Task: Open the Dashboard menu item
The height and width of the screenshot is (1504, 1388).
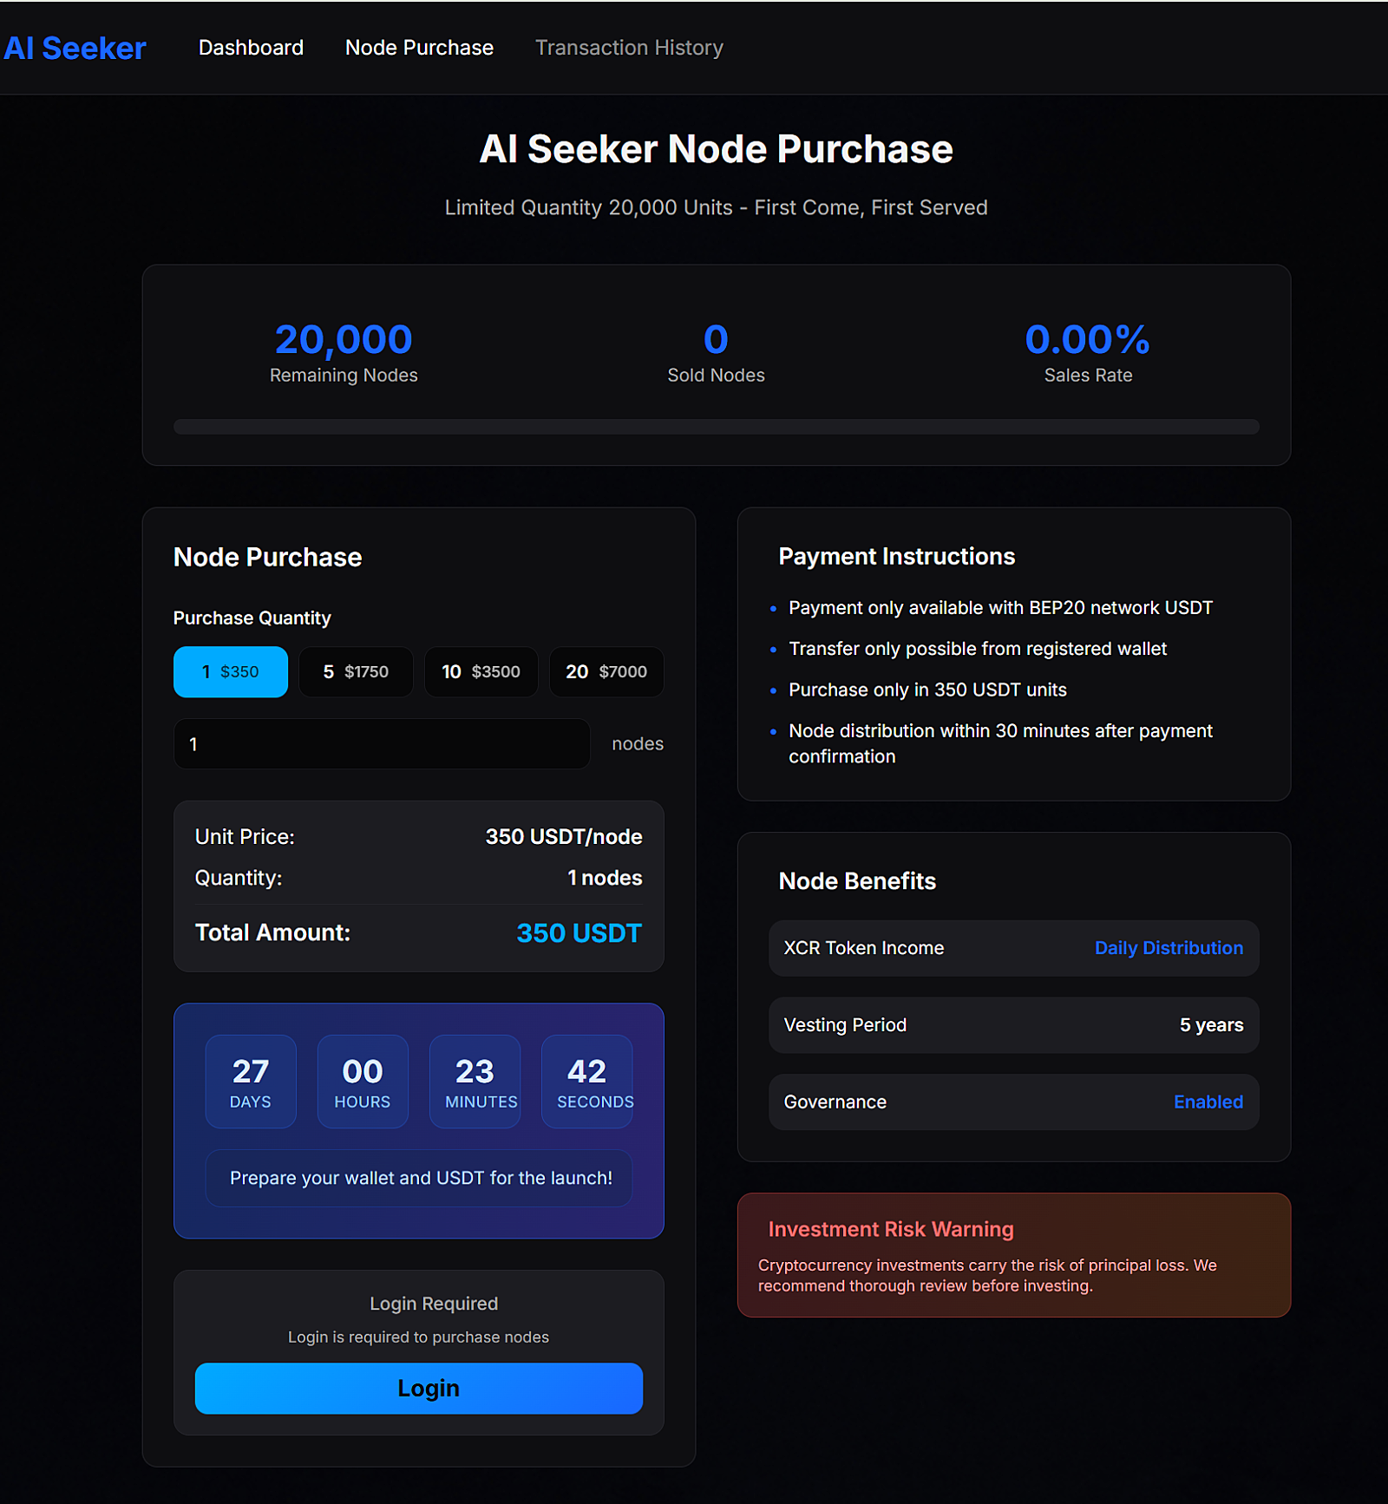Action: (251, 48)
